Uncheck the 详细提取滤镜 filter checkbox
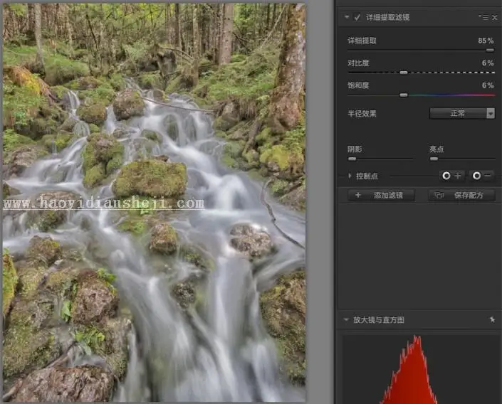502x404 pixels. click(x=357, y=17)
